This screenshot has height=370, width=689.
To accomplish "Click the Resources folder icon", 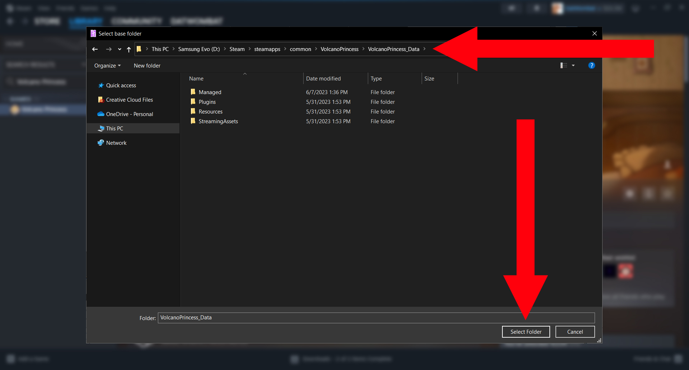I will click(193, 111).
